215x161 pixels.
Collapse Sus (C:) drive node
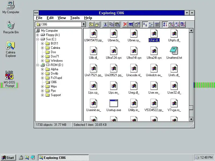37,39
